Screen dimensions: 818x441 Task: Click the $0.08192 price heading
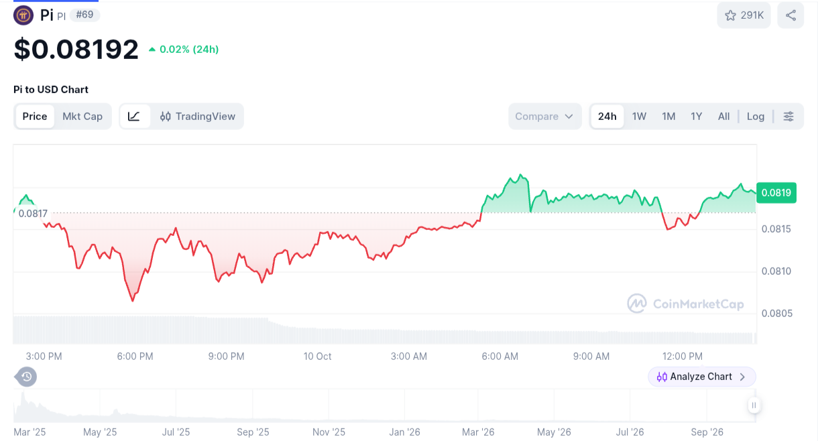76,50
